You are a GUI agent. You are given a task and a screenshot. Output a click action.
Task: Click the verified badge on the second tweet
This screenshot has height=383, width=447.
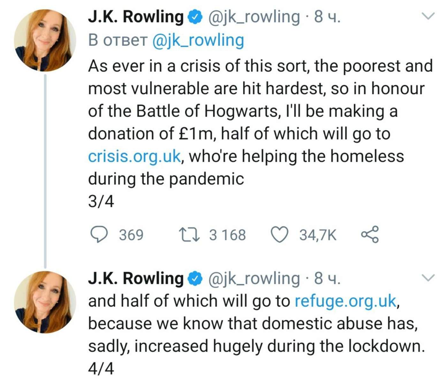pos(195,279)
